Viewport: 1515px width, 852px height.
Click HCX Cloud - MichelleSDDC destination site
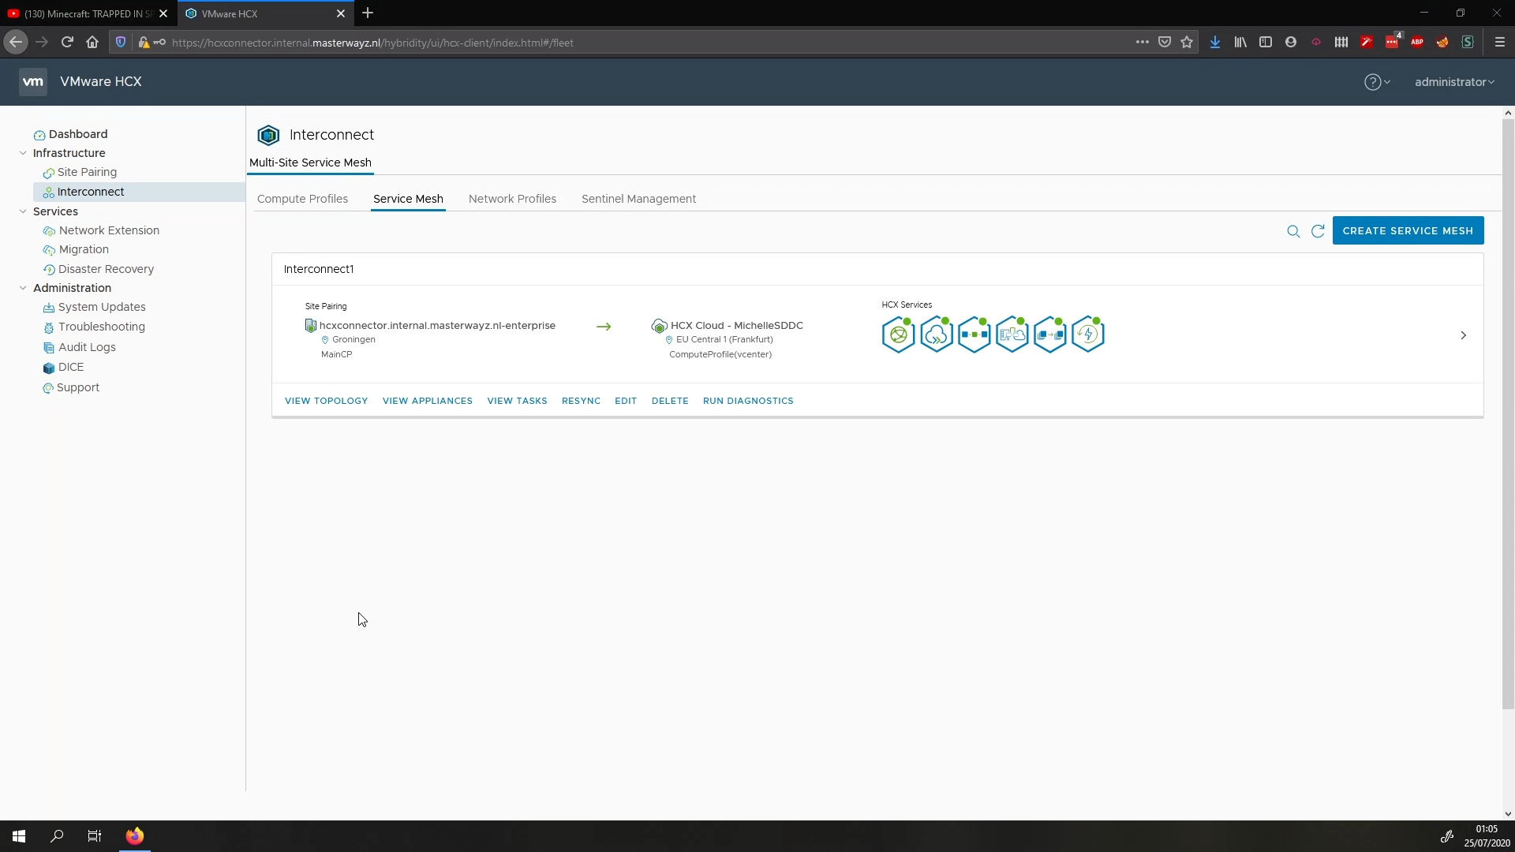736,325
